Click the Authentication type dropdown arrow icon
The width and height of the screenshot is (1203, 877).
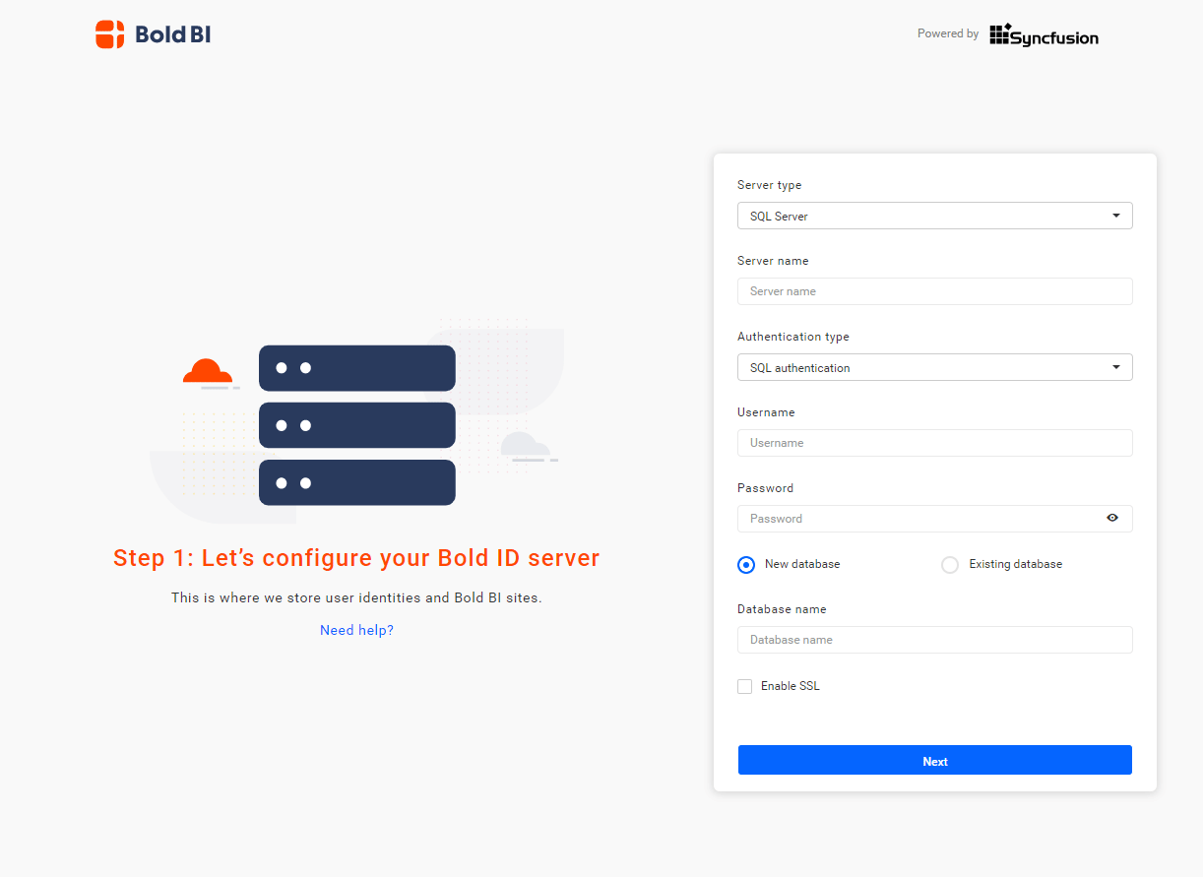pyautogui.click(x=1115, y=366)
